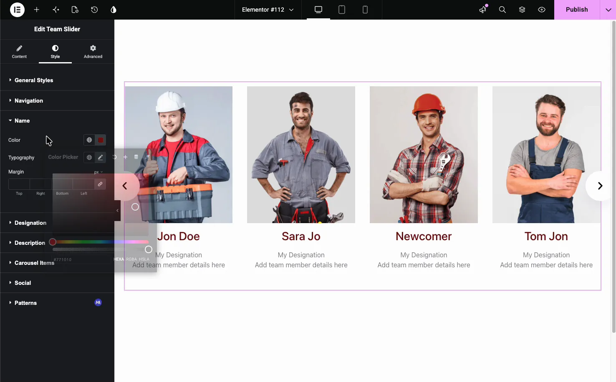Select Newcomer's team photo with red helmet
This screenshot has height=382, width=616.
424,155
